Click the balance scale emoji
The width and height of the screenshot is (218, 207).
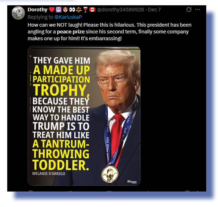79,10
